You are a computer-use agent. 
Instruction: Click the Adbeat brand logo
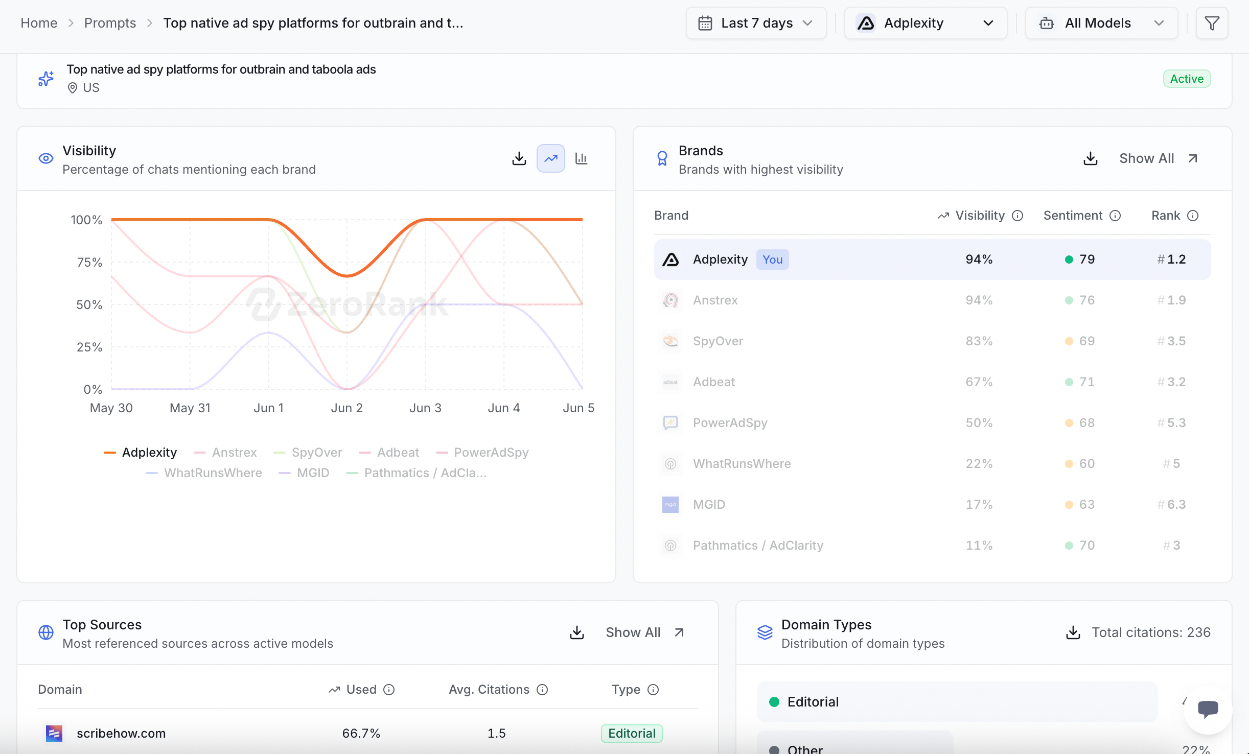(x=670, y=382)
